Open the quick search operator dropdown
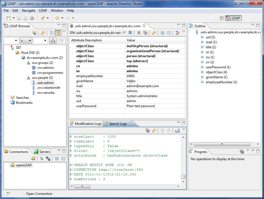 pos(26,41)
